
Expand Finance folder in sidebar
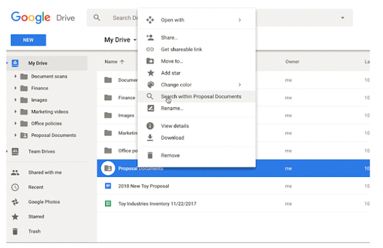tap(16, 88)
